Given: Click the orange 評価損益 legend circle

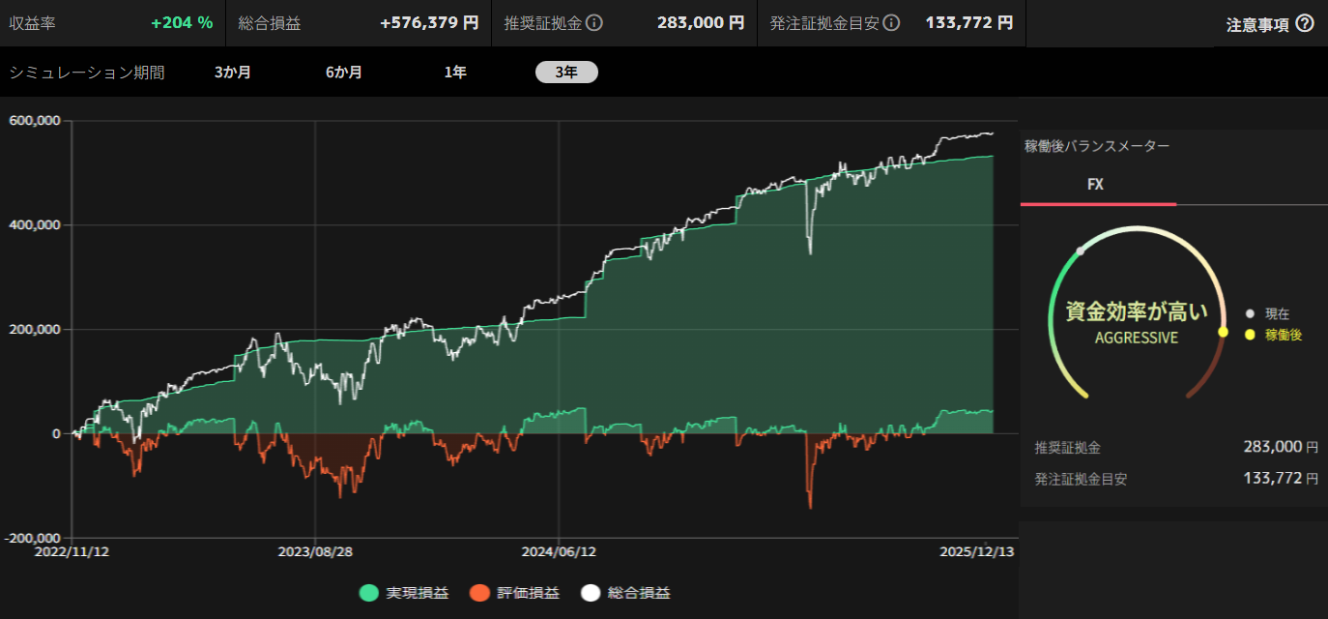Looking at the screenshot, I should 480,593.
